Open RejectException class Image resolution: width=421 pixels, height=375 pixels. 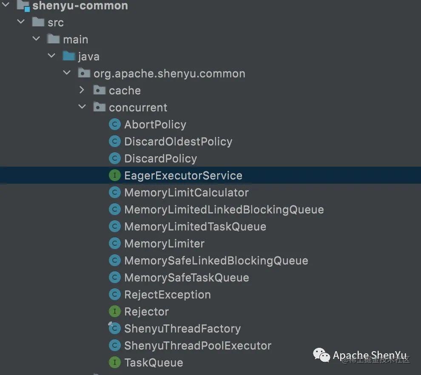point(167,295)
